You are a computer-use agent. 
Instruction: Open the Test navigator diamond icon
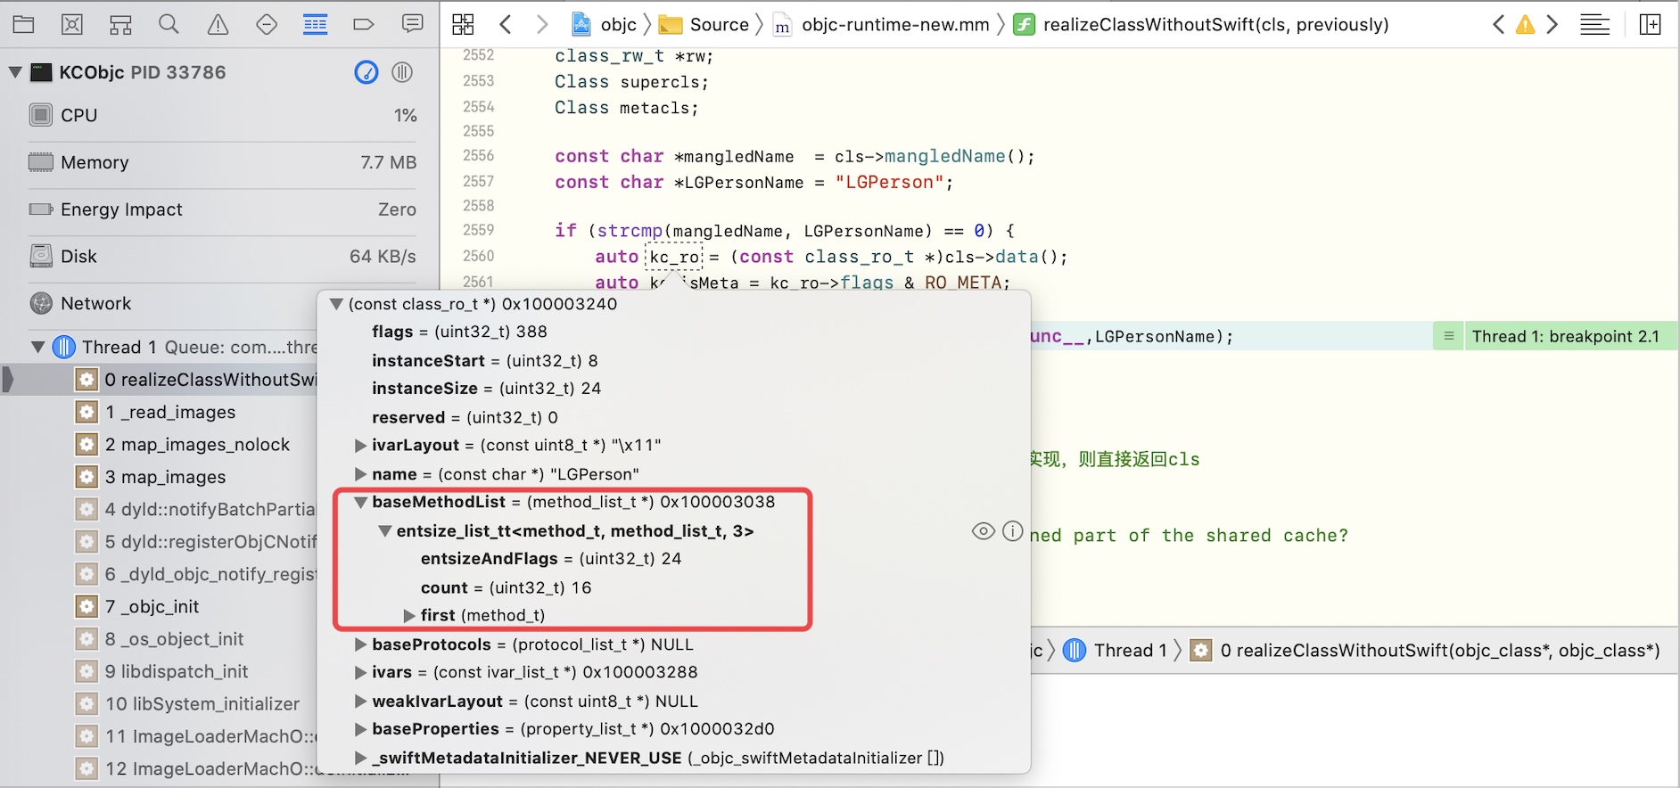click(267, 24)
